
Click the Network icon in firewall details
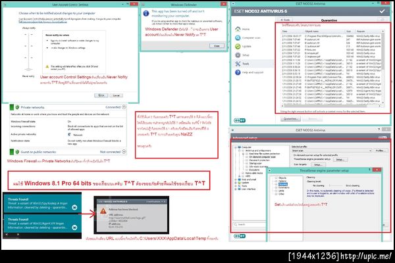[69, 135]
